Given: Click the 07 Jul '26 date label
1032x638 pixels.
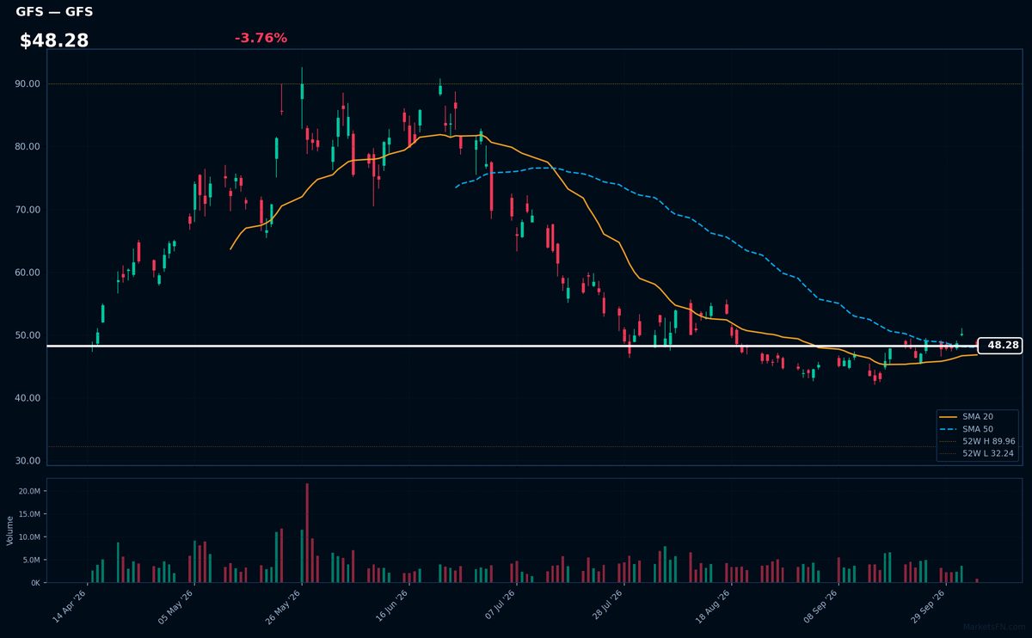Looking at the screenshot, I should (500, 605).
